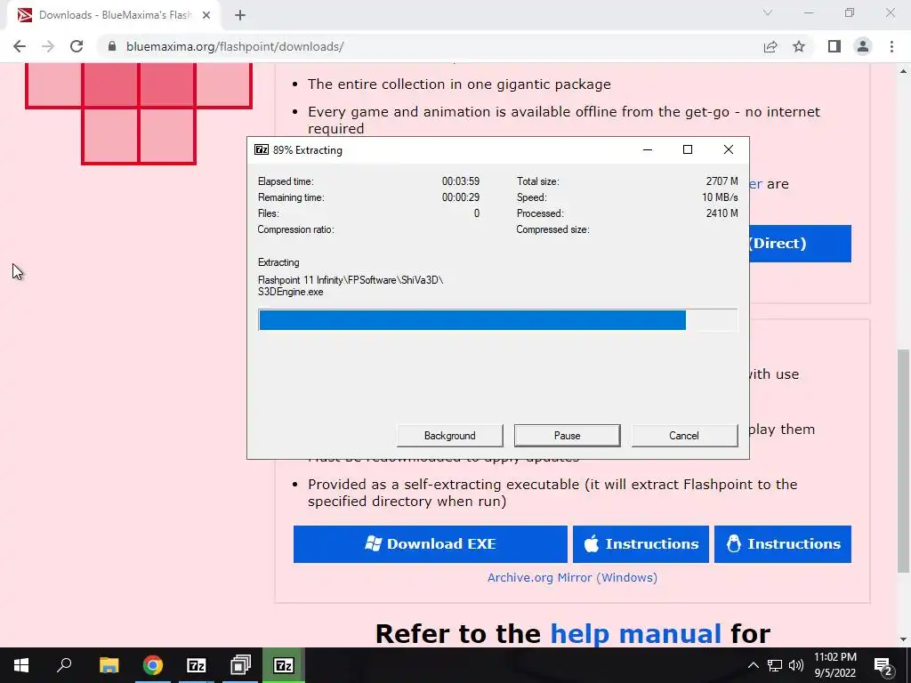Click Remaining time value 00:00:29
The width and height of the screenshot is (911, 683).
[460, 197]
